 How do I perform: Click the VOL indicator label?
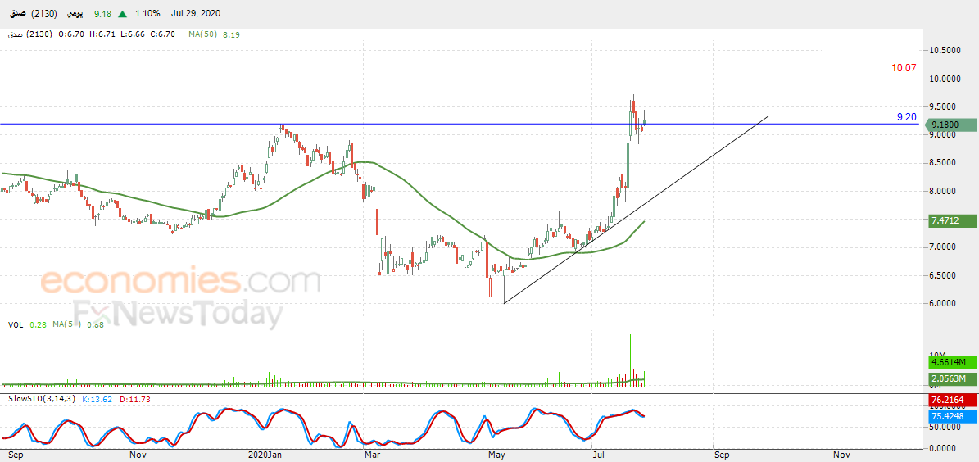[15, 324]
